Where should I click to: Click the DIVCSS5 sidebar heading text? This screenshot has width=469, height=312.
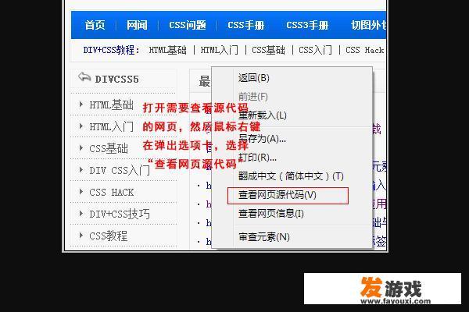click(117, 80)
